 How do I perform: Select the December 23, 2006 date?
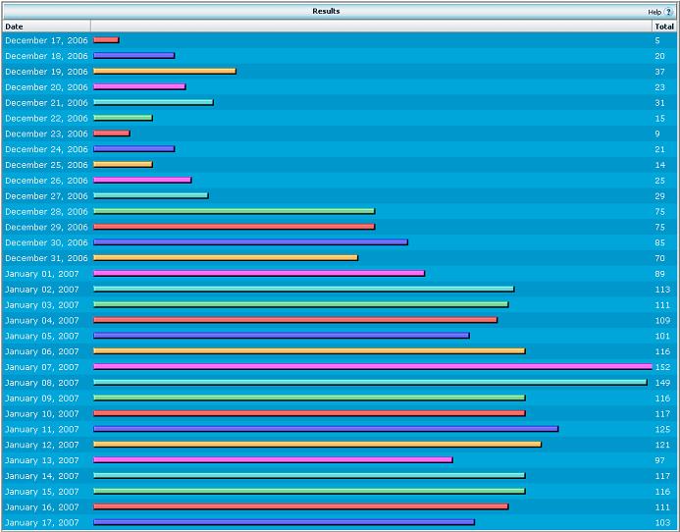point(46,133)
